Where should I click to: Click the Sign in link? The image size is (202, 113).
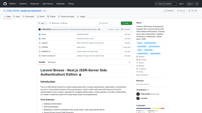point(181,4)
